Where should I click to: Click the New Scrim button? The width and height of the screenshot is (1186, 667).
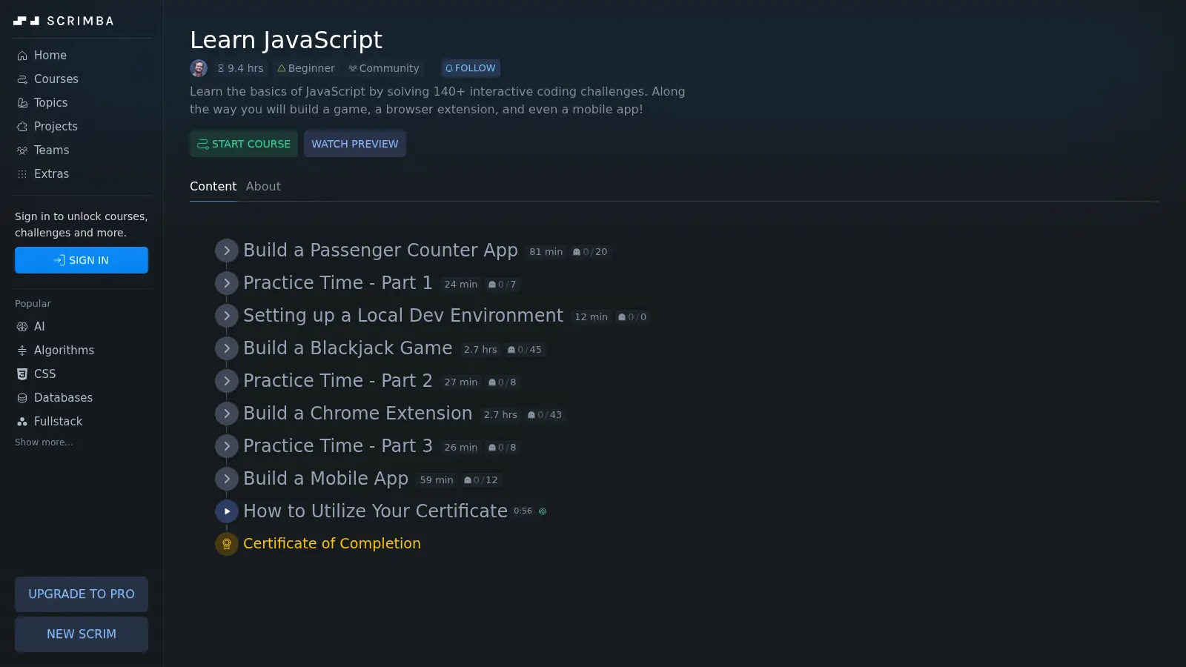pyautogui.click(x=82, y=634)
